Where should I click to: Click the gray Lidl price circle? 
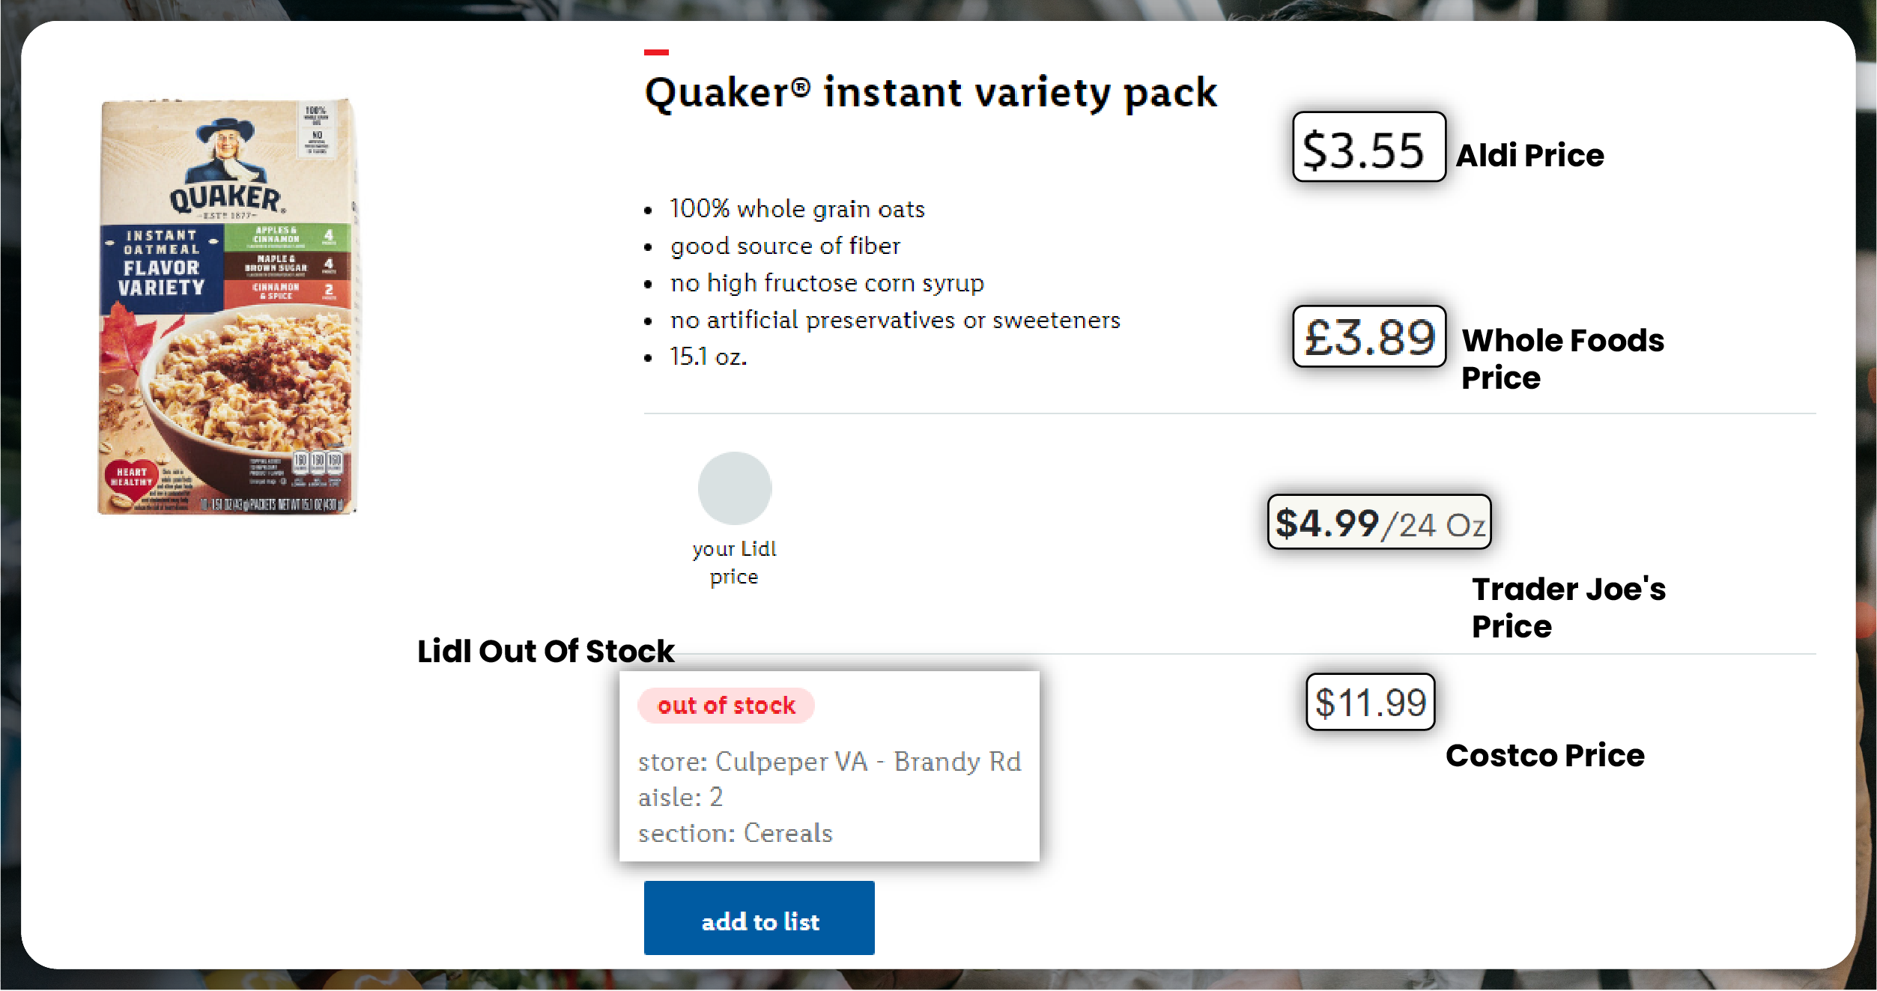(x=734, y=488)
